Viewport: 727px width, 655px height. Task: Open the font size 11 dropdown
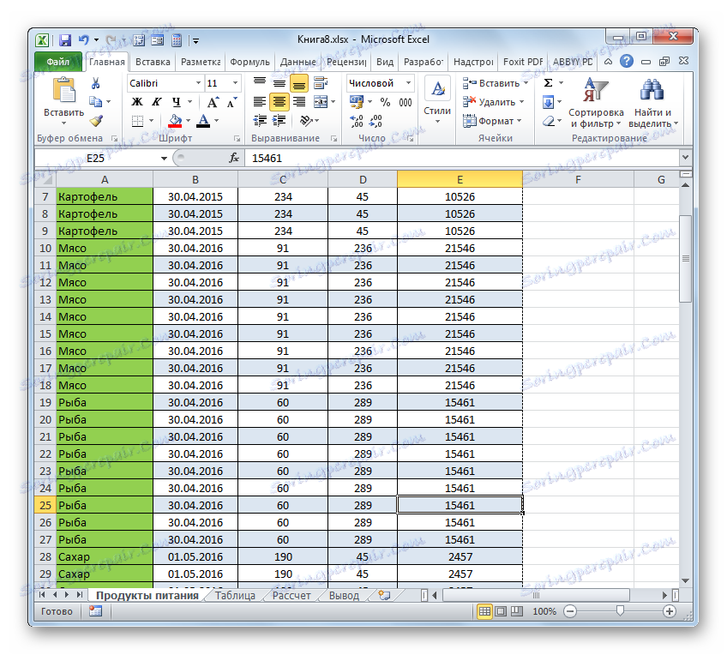(235, 83)
